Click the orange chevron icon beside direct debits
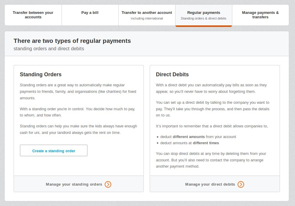The width and height of the screenshot is (295, 206). (241, 184)
